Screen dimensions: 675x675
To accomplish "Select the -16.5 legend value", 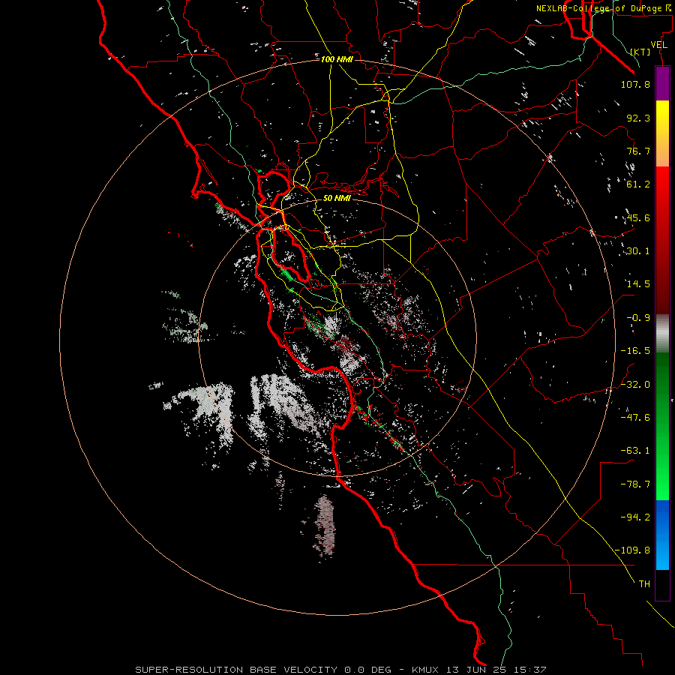I will pos(635,351).
